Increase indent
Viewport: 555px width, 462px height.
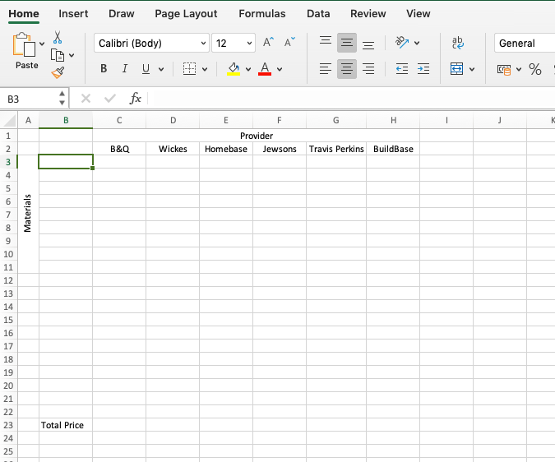[x=423, y=68]
